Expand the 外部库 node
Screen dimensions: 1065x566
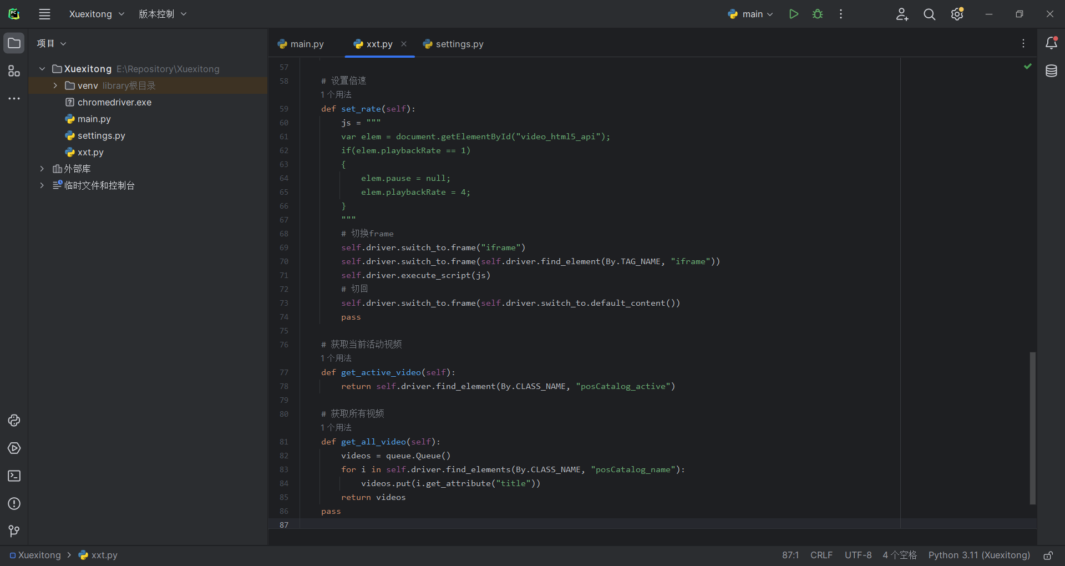click(42, 169)
